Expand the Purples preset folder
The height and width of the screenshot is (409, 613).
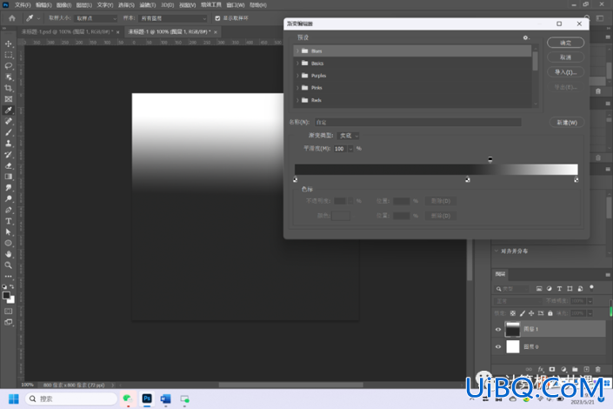298,76
